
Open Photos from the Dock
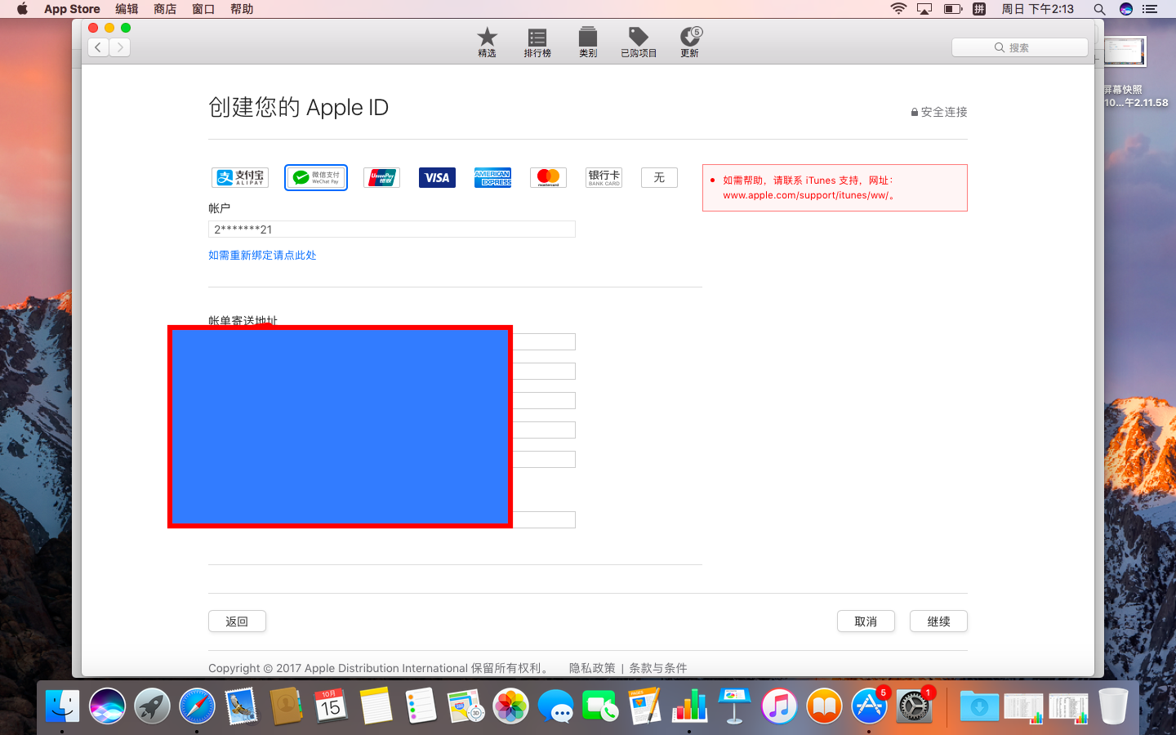(510, 706)
